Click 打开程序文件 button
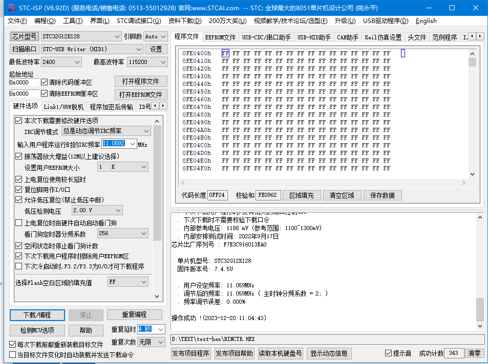The image size is (488, 364). (141, 81)
